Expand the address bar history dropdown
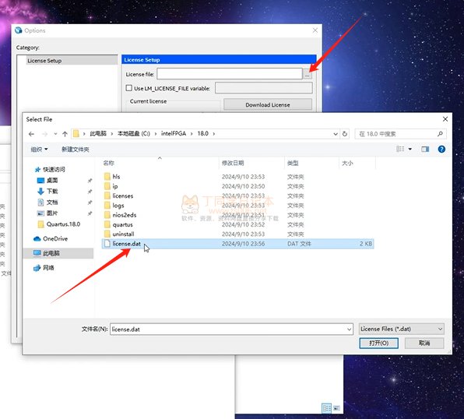Viewport: 464px width, 419px height. (336, 134)
